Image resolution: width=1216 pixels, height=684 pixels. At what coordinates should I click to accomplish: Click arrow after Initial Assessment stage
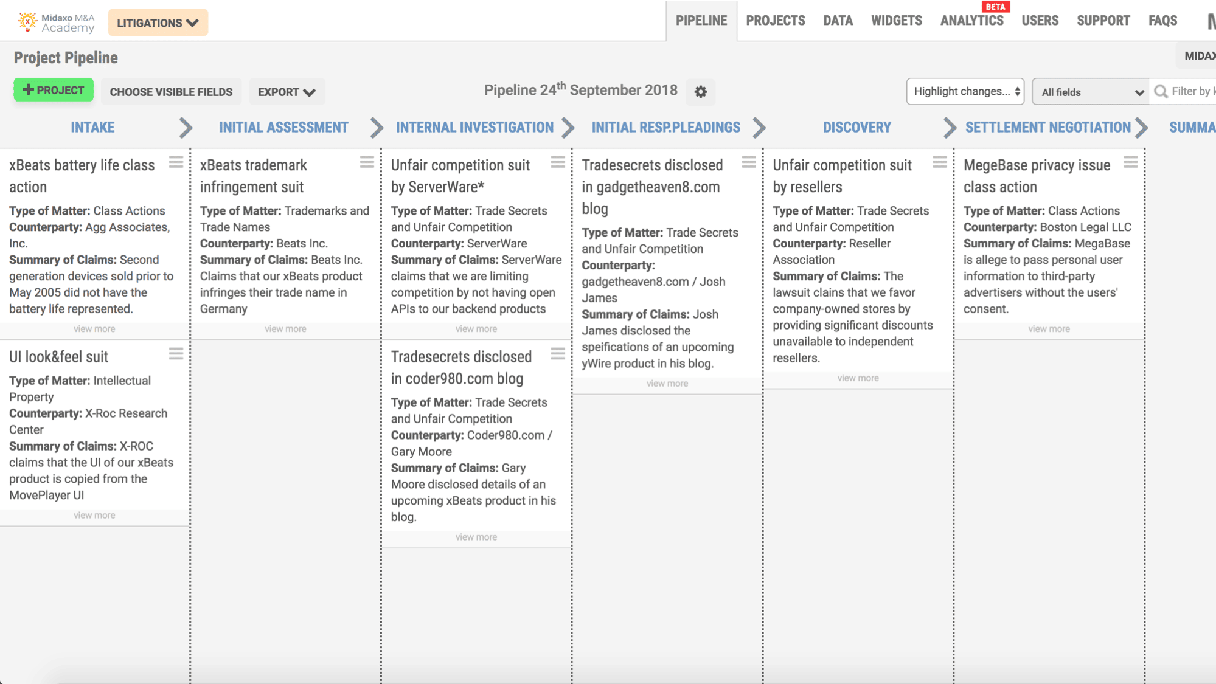click(377, 128)
